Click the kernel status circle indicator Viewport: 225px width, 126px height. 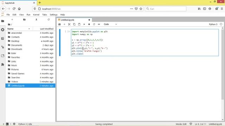tap(221, 24)
